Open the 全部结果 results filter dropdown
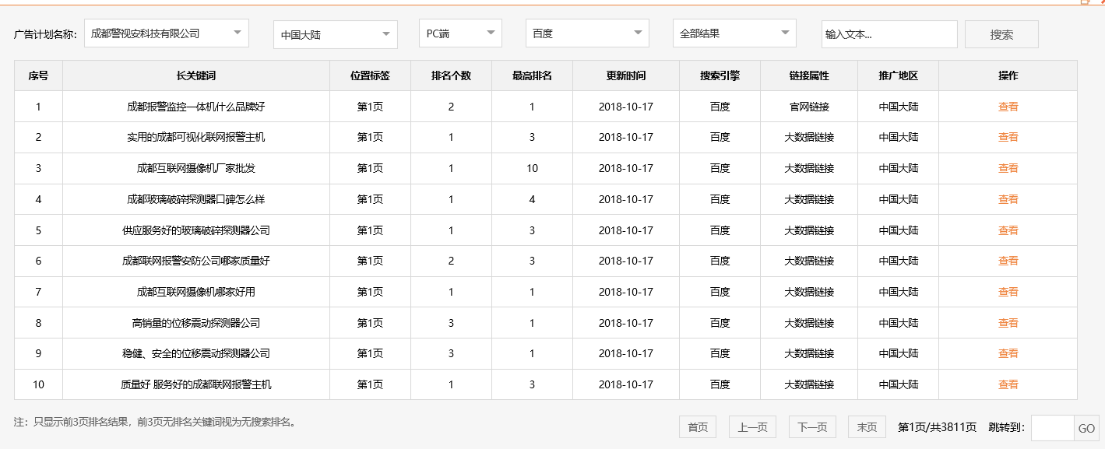The height and width of the screenshot is (449, 1105). click(734, 33)
